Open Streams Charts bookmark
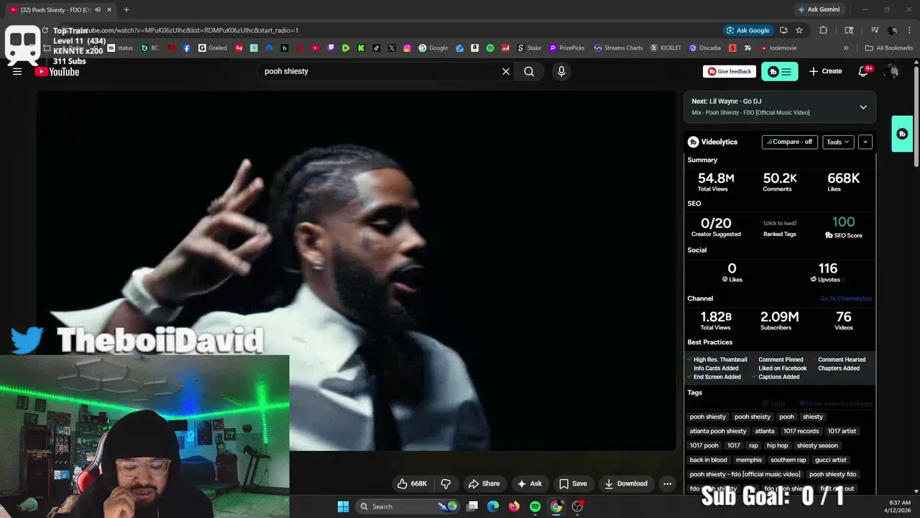 click(618, 48)
